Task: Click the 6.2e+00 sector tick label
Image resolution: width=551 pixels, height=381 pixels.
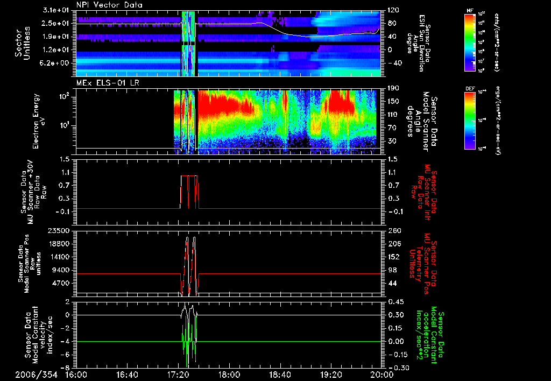Action: 54,63
